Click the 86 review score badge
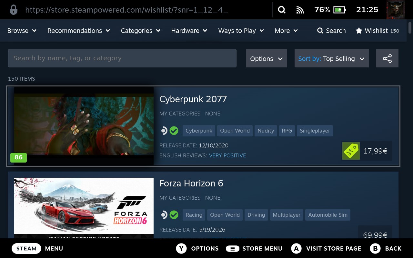The width and height of the screenshot is (413, 258). [19, 157]
